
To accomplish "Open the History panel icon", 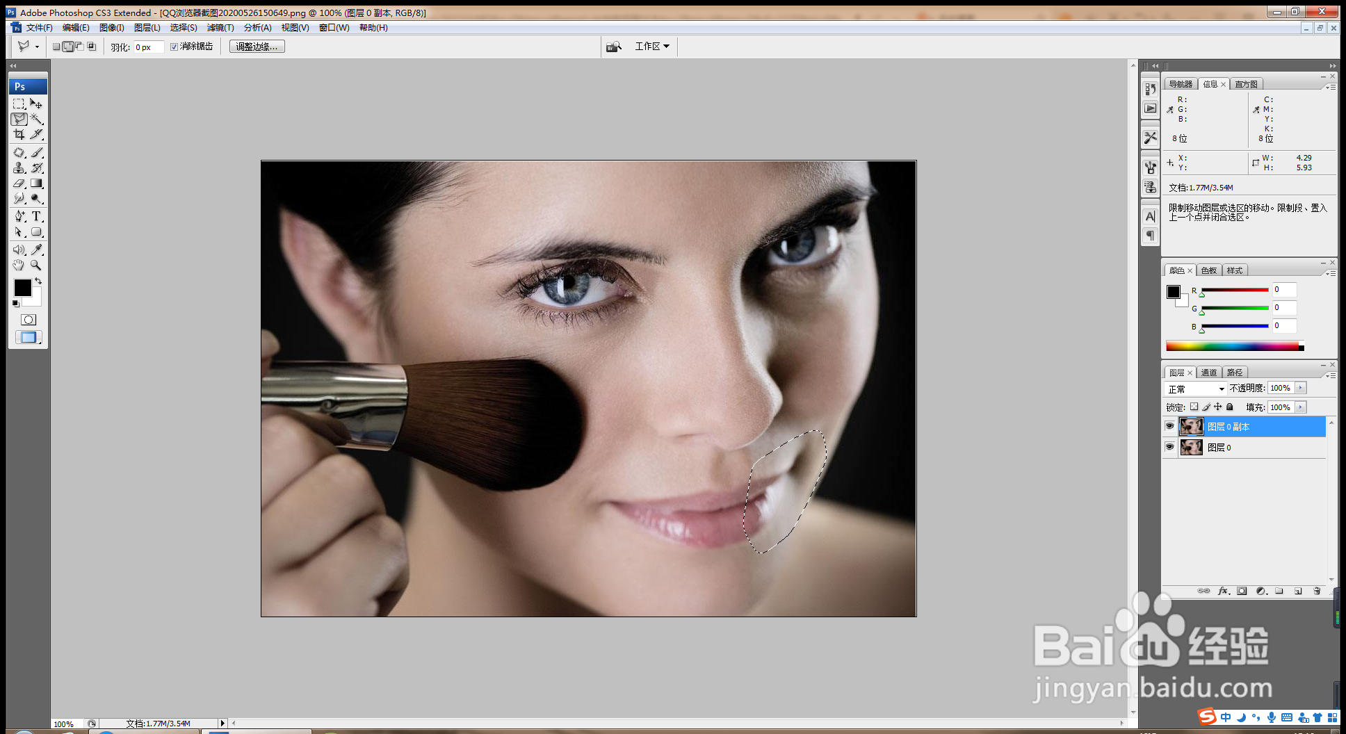I will [x=1151, y=89].
